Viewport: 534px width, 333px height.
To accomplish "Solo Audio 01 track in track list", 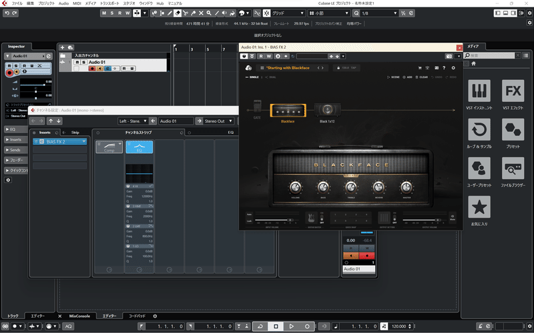I will coord(84,62).
